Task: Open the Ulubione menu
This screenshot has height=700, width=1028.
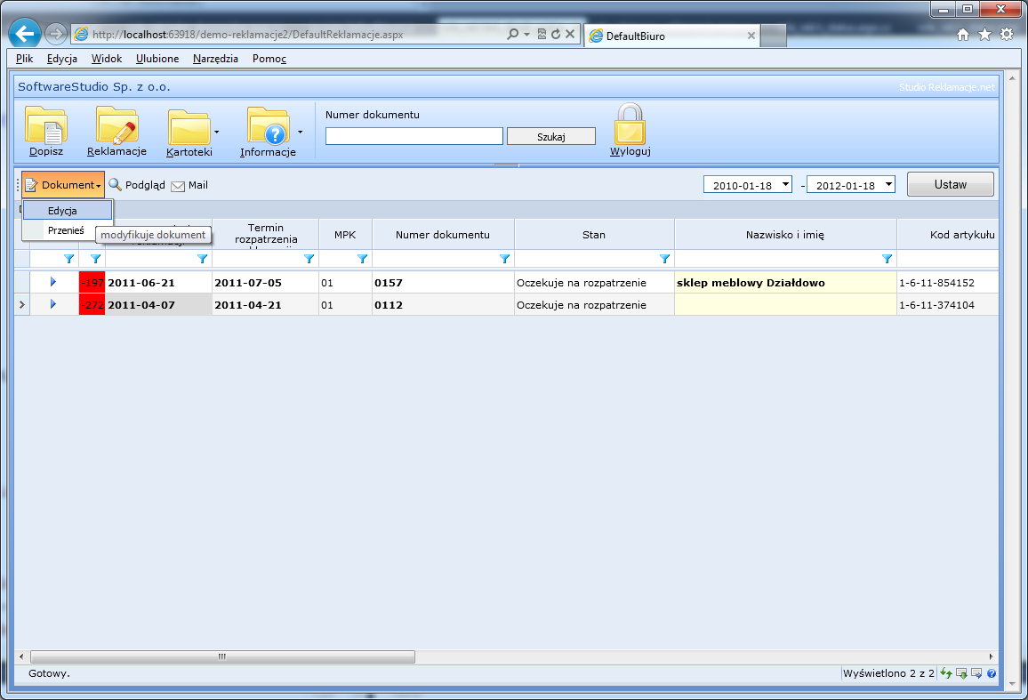Action: [157, 59]
